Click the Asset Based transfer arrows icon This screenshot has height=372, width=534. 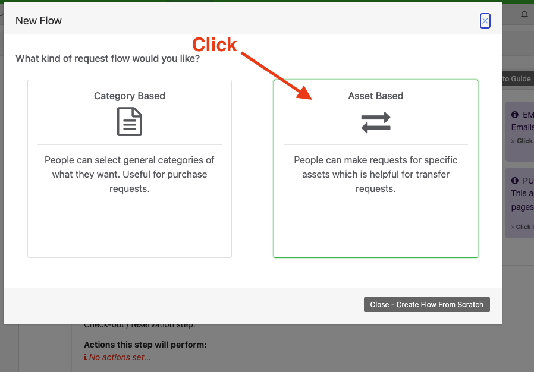coord(376,123)
